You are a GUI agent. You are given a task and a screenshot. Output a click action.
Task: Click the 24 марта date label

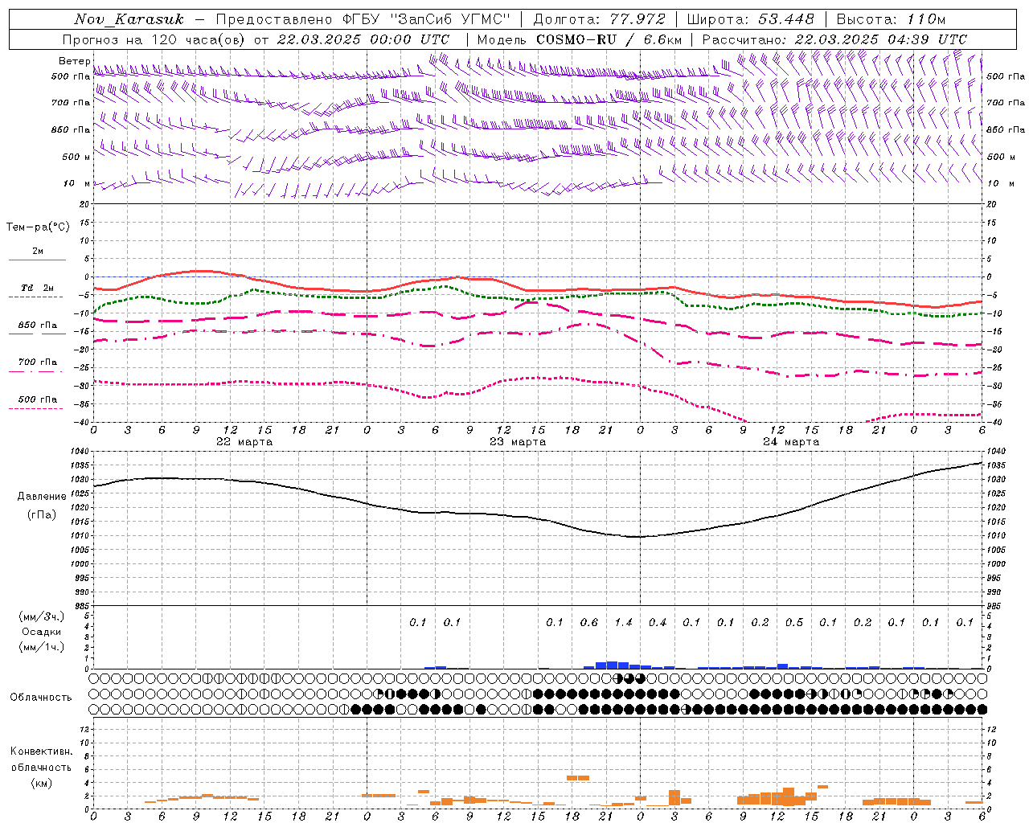(x=791, y=441)
